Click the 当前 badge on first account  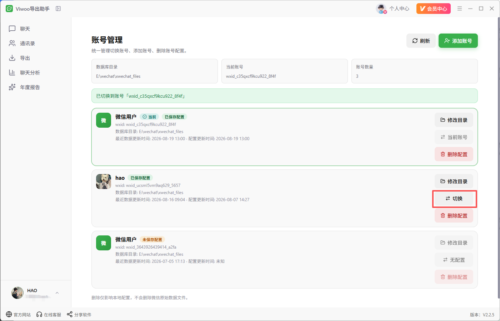point(149,117)
